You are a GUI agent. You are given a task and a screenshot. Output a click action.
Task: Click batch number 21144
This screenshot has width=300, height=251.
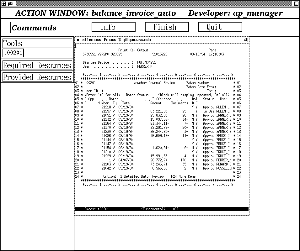(x=106, y=140)
